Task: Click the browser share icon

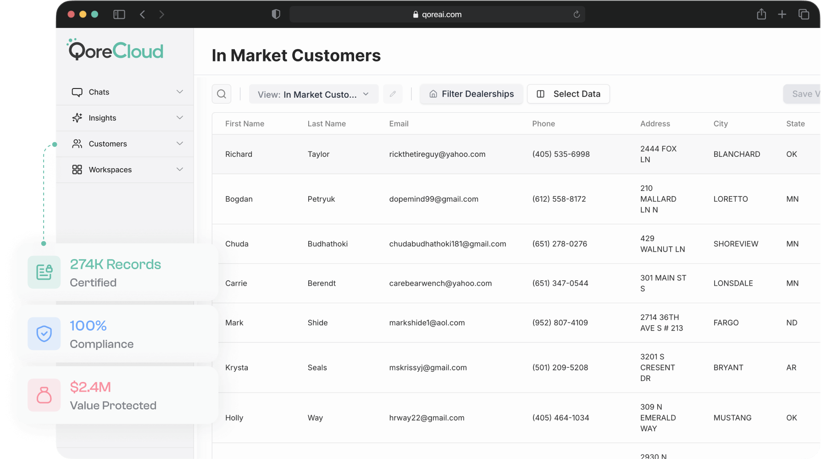Action: click(761, 15)
